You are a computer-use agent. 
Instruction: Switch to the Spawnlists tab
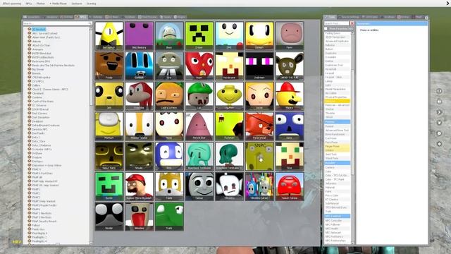click(x=32, y=17)
